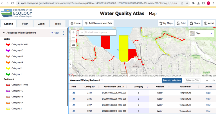Open the three-dot layer options menu

(x=63, y=33)
